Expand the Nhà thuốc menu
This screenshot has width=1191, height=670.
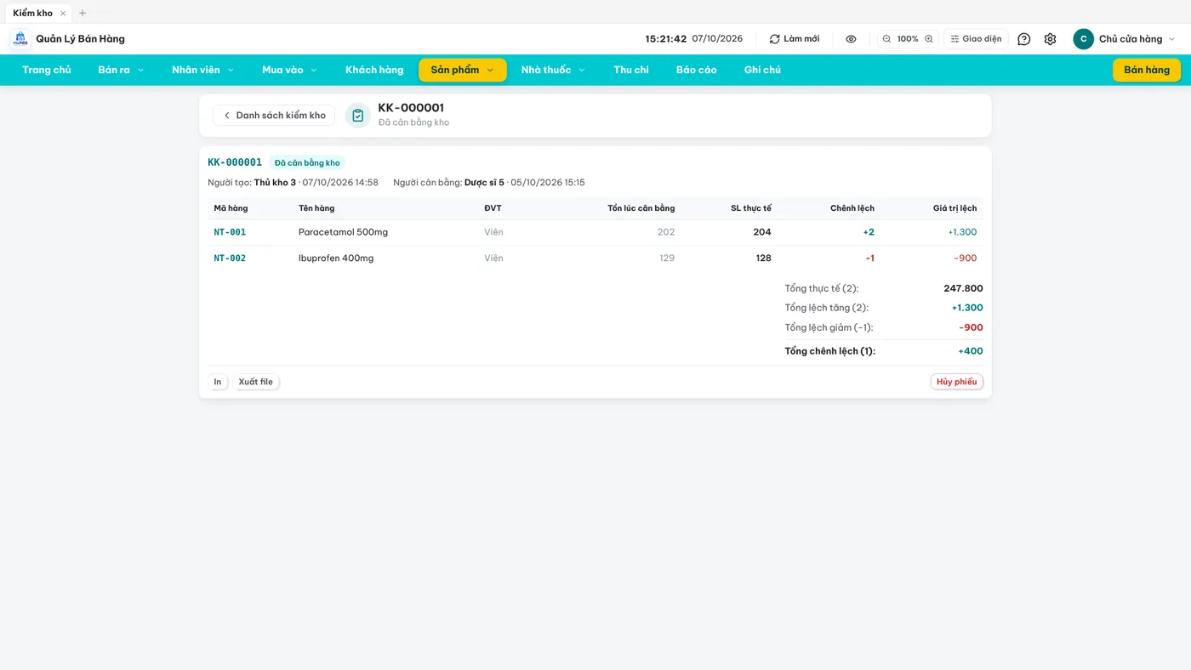click(553, 70)
